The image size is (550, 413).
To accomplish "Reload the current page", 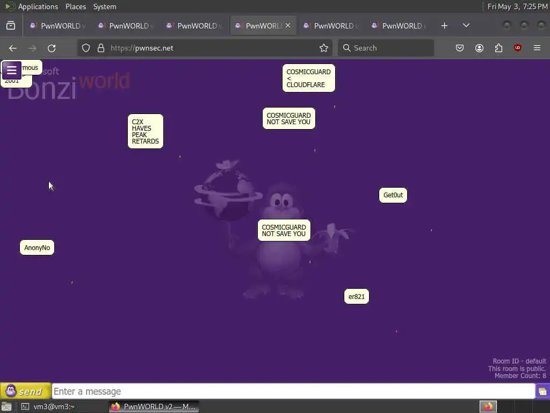I will tap(52, 48).
